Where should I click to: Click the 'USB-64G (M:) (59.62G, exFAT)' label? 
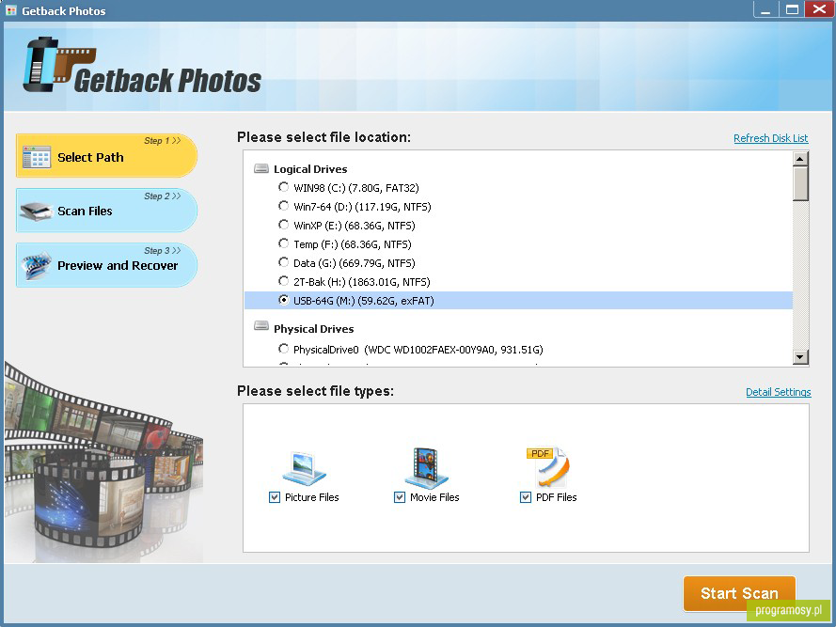(364, 301)
